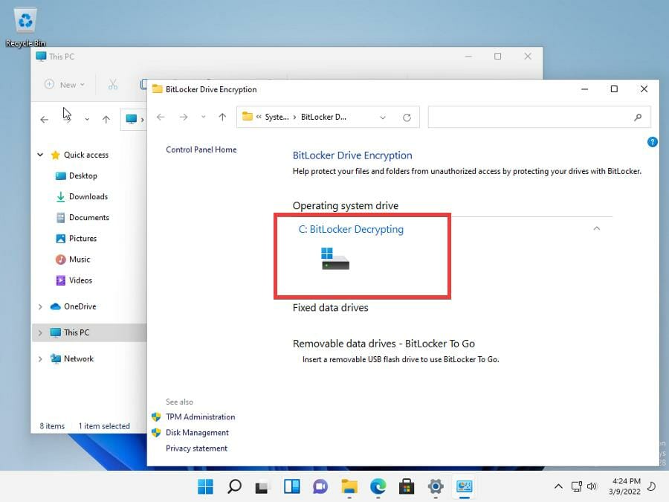
Task: Open Microsoft Edge from the taskbar
Action: tap(378, 487)
